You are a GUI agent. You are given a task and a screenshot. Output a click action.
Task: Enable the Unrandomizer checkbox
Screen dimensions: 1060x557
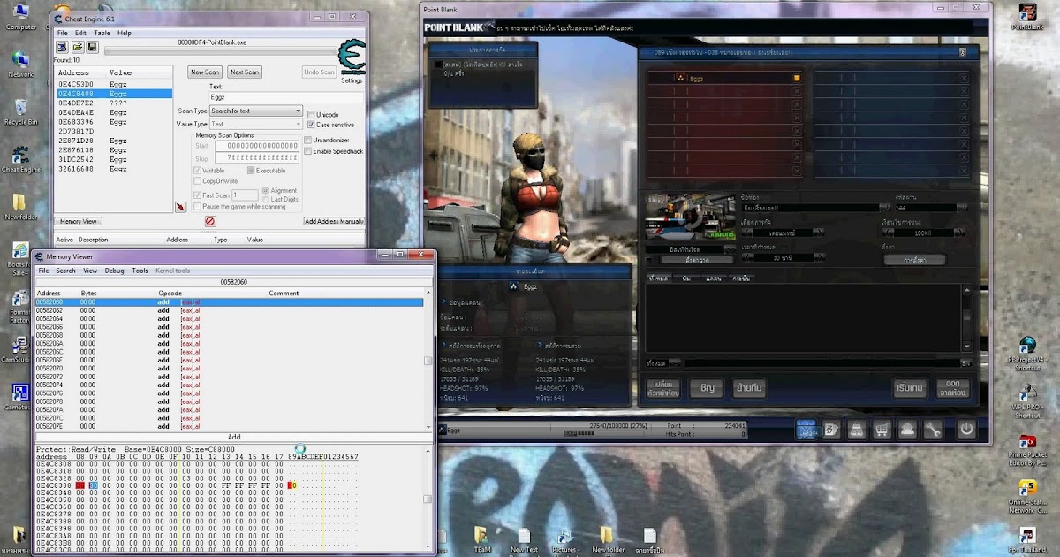(307, 140)
